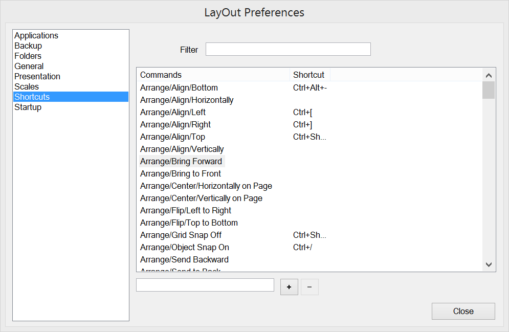Click the scrollbar up arrow
This screenshot has width=509, height=332.
[489, 76]
